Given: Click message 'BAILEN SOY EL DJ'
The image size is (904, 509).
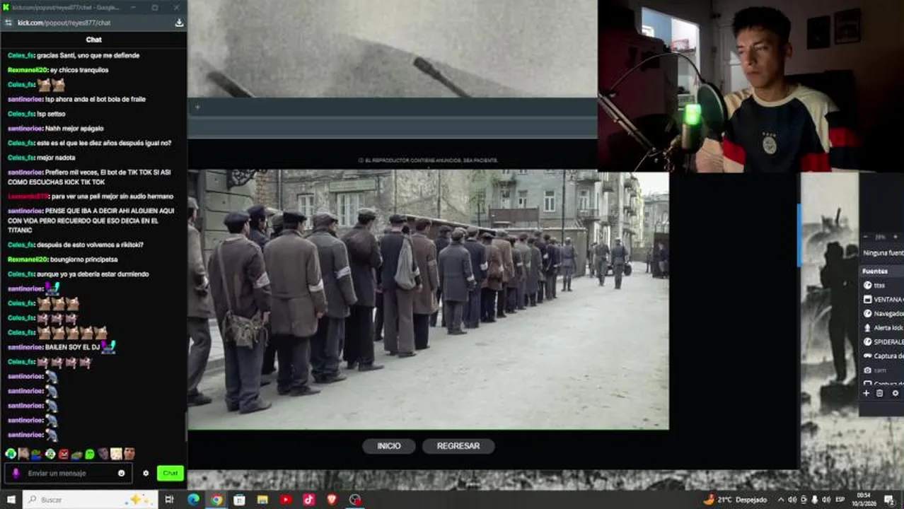Looking at the screenshot, I should 73,347.
